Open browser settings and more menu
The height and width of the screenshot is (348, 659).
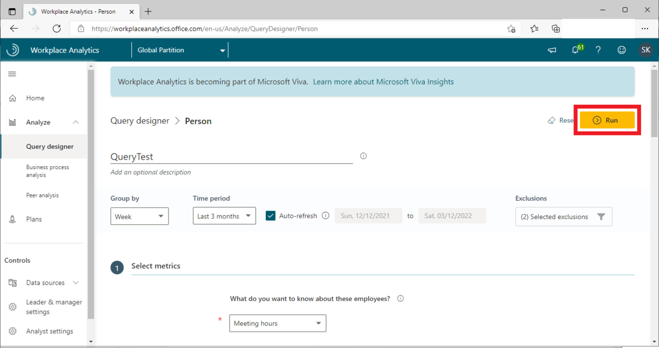click(x=645, y=29)
